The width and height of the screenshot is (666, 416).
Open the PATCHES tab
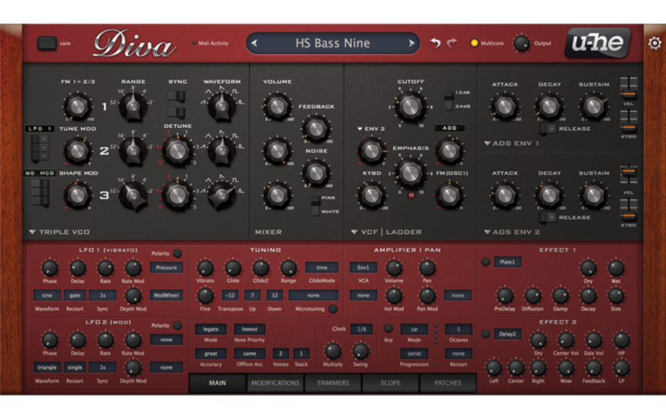[448, 383]
